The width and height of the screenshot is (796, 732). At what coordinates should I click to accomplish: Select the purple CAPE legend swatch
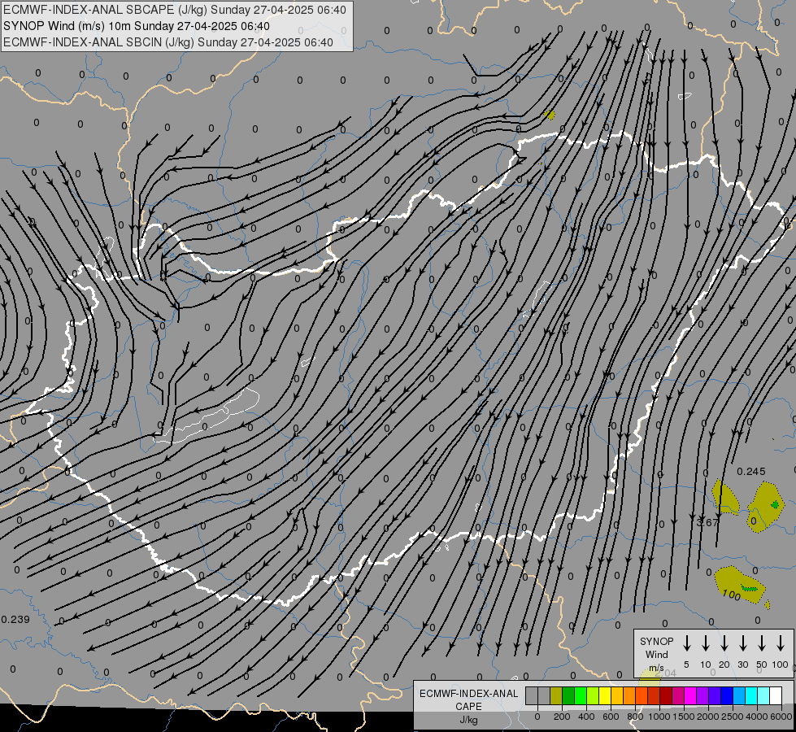(x=702, y=695)
